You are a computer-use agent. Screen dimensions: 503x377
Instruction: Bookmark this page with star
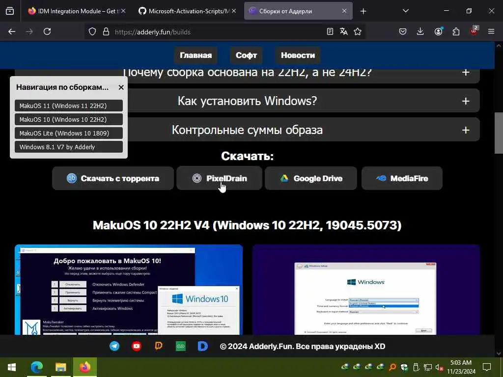358,31
